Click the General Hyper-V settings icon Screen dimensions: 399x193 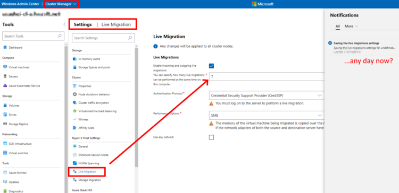click(x=74, y=146)
